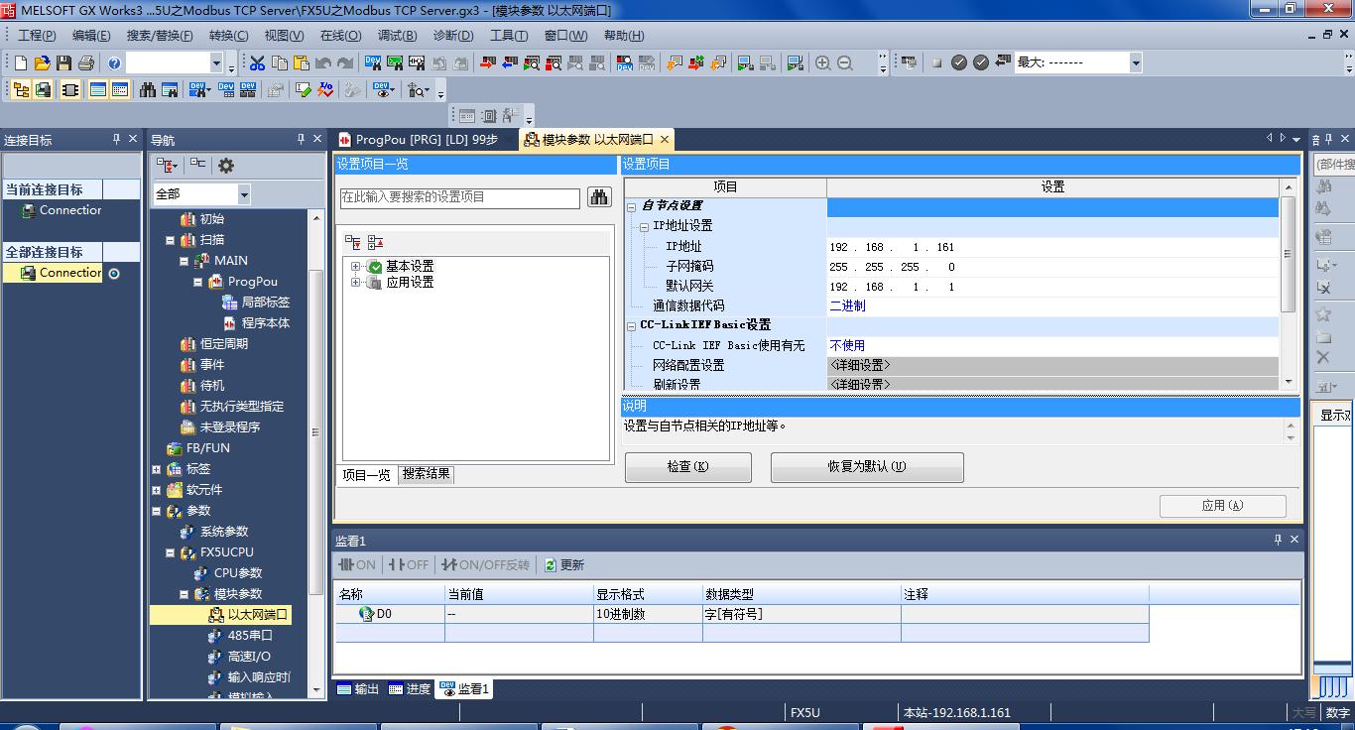The height and width of the screenshot is (730, 1355).
Task: Open the 在线(O) menu
Action: pos(340,35)
